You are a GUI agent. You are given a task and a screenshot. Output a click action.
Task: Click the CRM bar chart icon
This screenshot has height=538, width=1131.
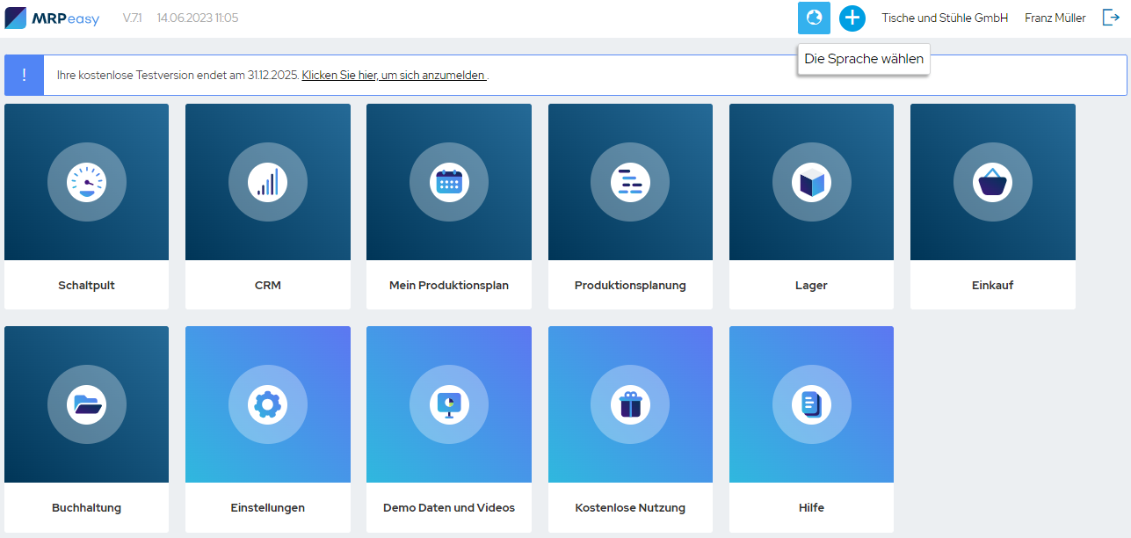pyautogui.click(x=267, y=182)
